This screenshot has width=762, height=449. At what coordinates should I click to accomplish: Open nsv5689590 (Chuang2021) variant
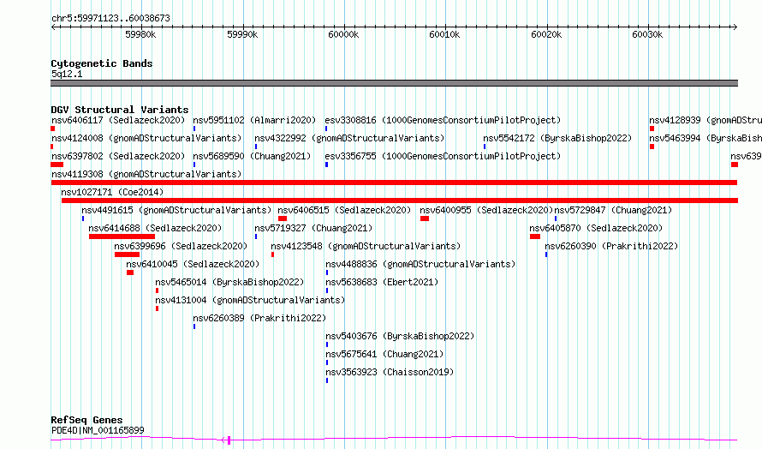click(x=252, y=156)
